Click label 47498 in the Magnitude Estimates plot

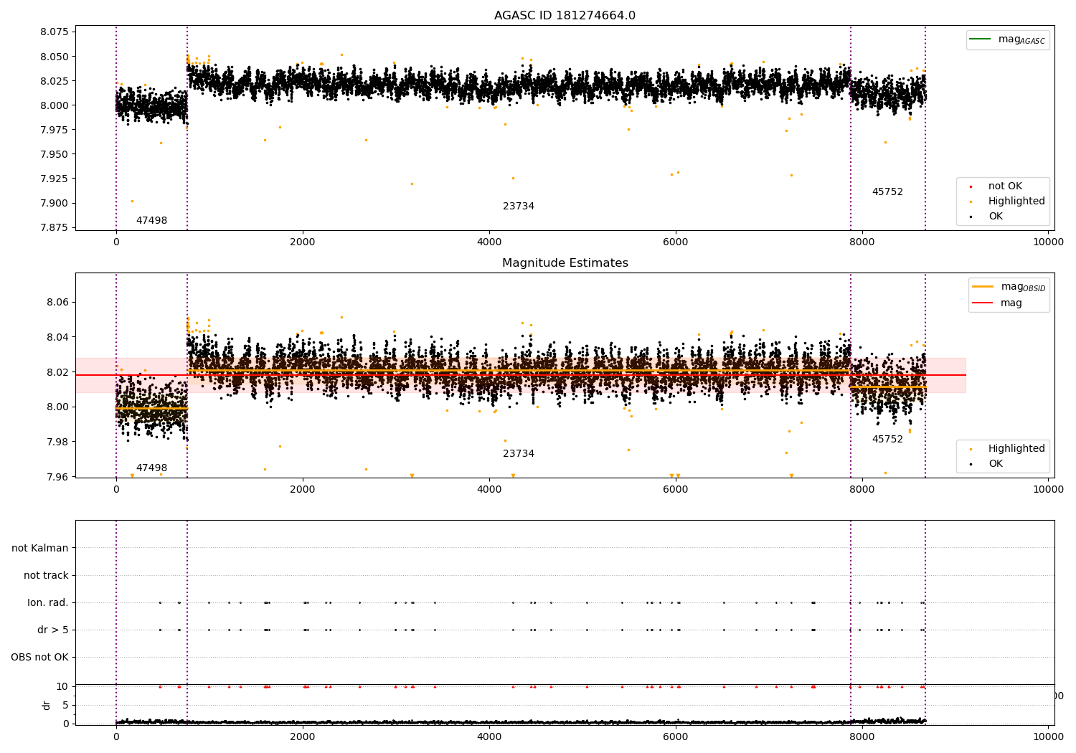click(151, 468)
